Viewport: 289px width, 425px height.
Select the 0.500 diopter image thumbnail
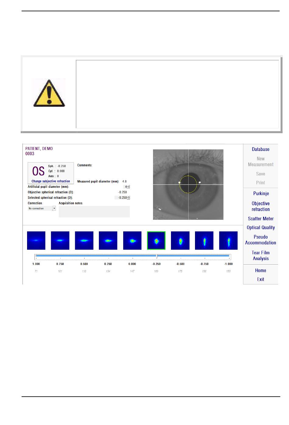pos(84,241)
